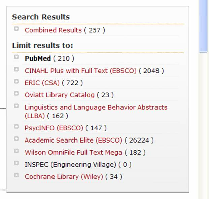Click arrow icon beside CINAHL Plus entry
Screen dimensions: 209x199
point(16,69)
